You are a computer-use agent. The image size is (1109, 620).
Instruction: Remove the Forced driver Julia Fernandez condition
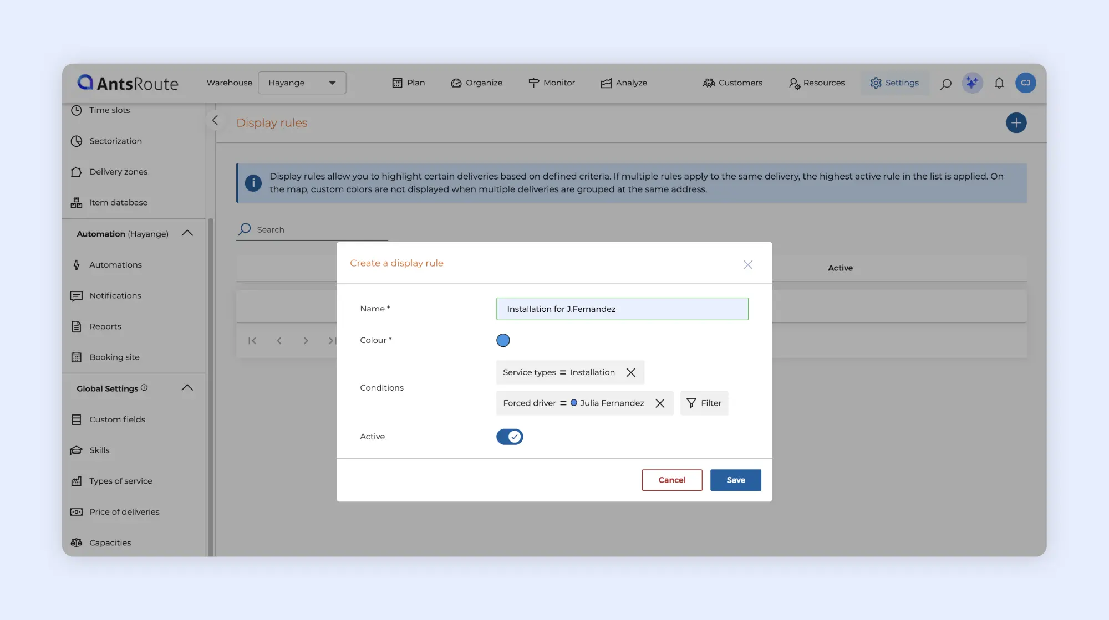pyautogui.click(x=660, y=403)
